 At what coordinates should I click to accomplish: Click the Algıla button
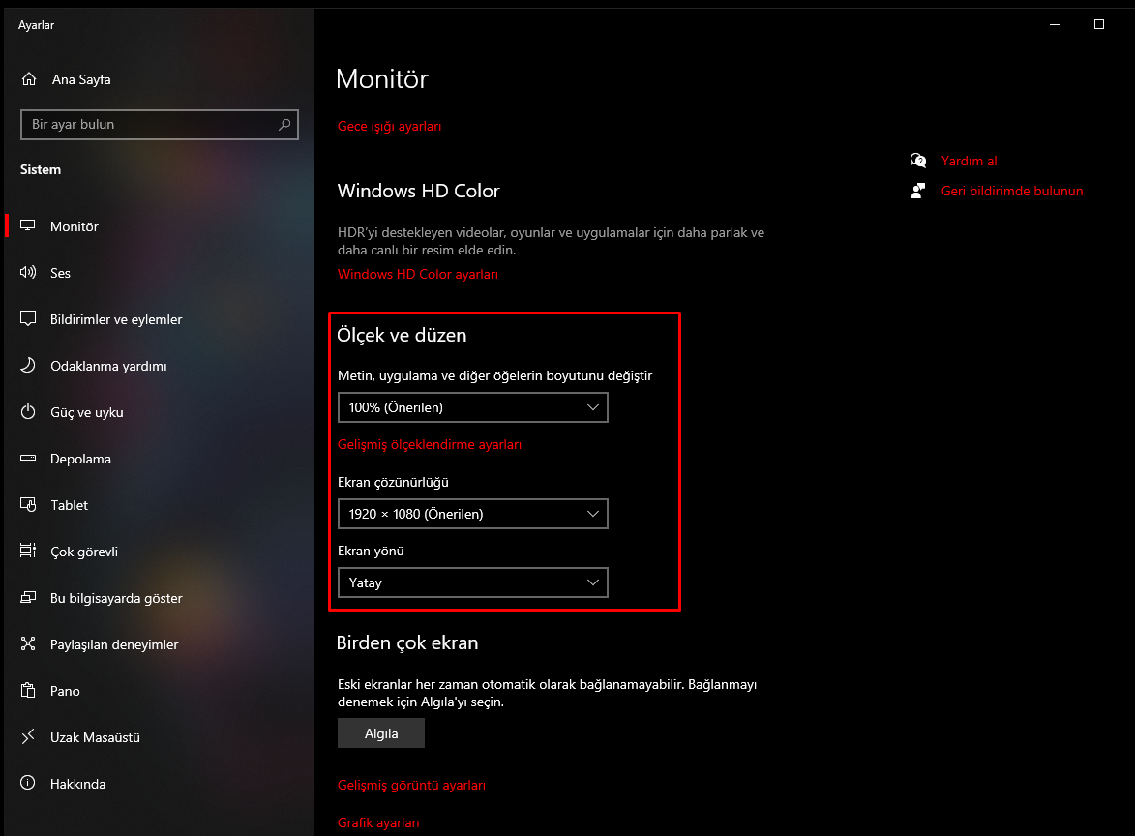[x=380, y=733]
